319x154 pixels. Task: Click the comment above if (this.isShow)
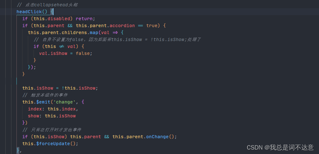[52, 130]
